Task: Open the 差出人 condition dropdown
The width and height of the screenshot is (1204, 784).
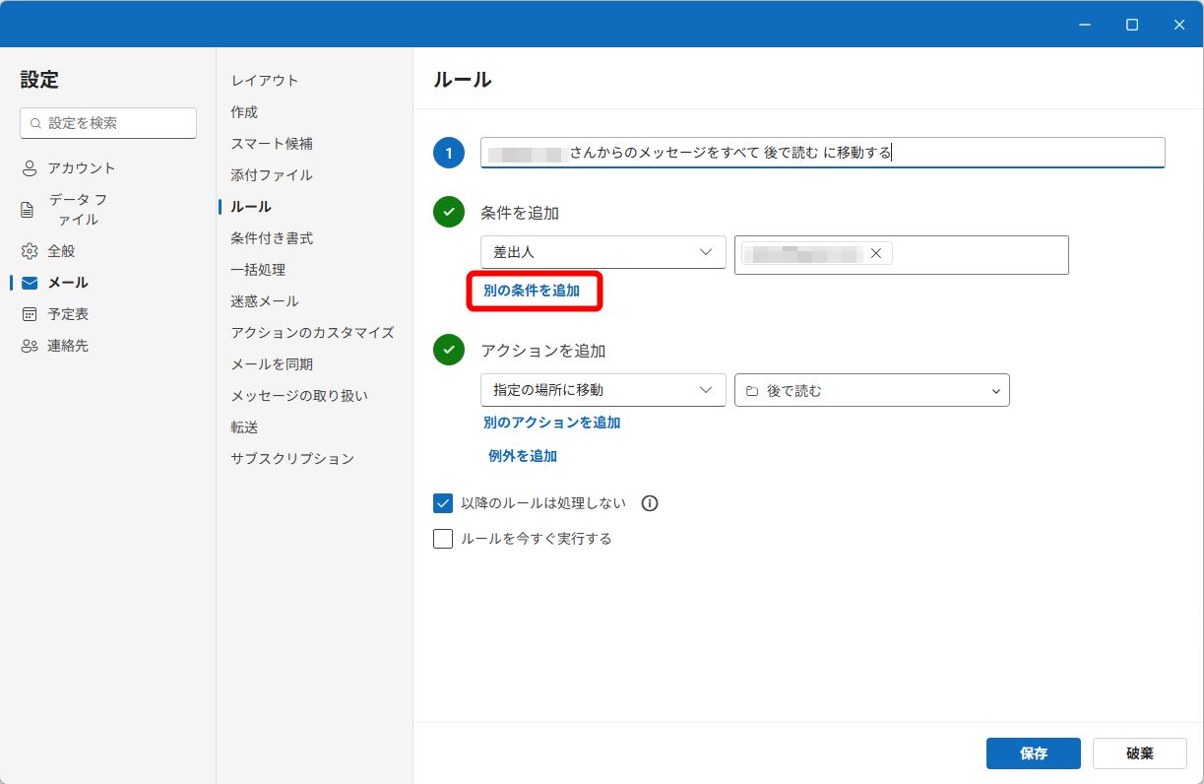Action: (x=603, y=252)
